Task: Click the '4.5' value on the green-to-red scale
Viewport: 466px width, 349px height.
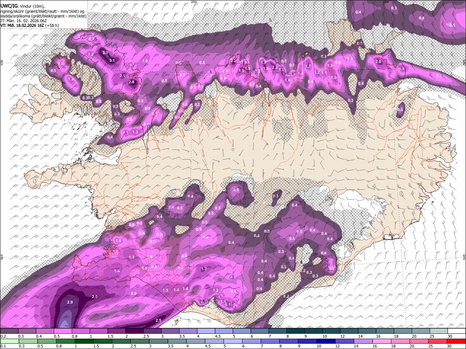Action: (208, 346)
